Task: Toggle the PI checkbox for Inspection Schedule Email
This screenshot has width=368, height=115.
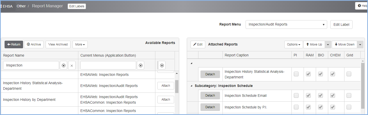Action: point(296,96)
